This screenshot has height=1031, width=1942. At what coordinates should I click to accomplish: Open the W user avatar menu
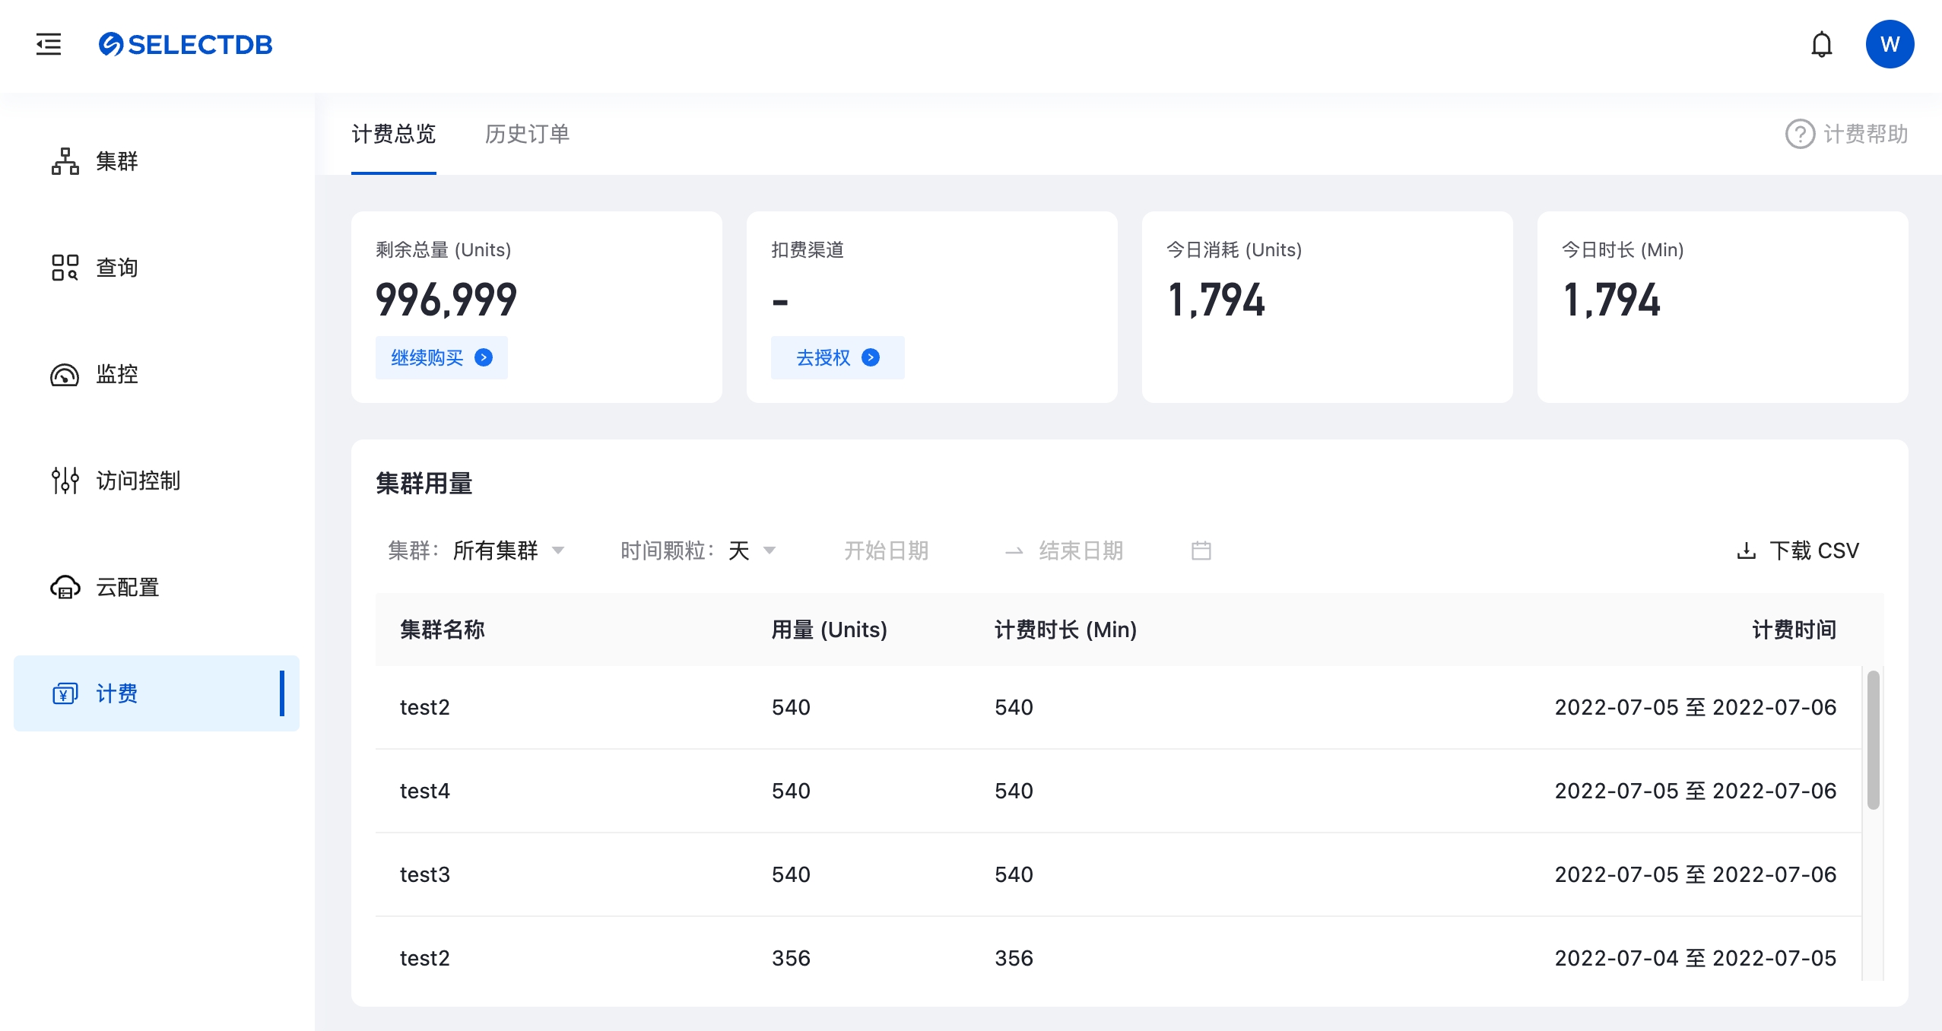[1890, 44]
